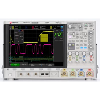Push the Horiz button in Horizontal section
This screenshot has width=100, height=100.
[x=74, y=25]
